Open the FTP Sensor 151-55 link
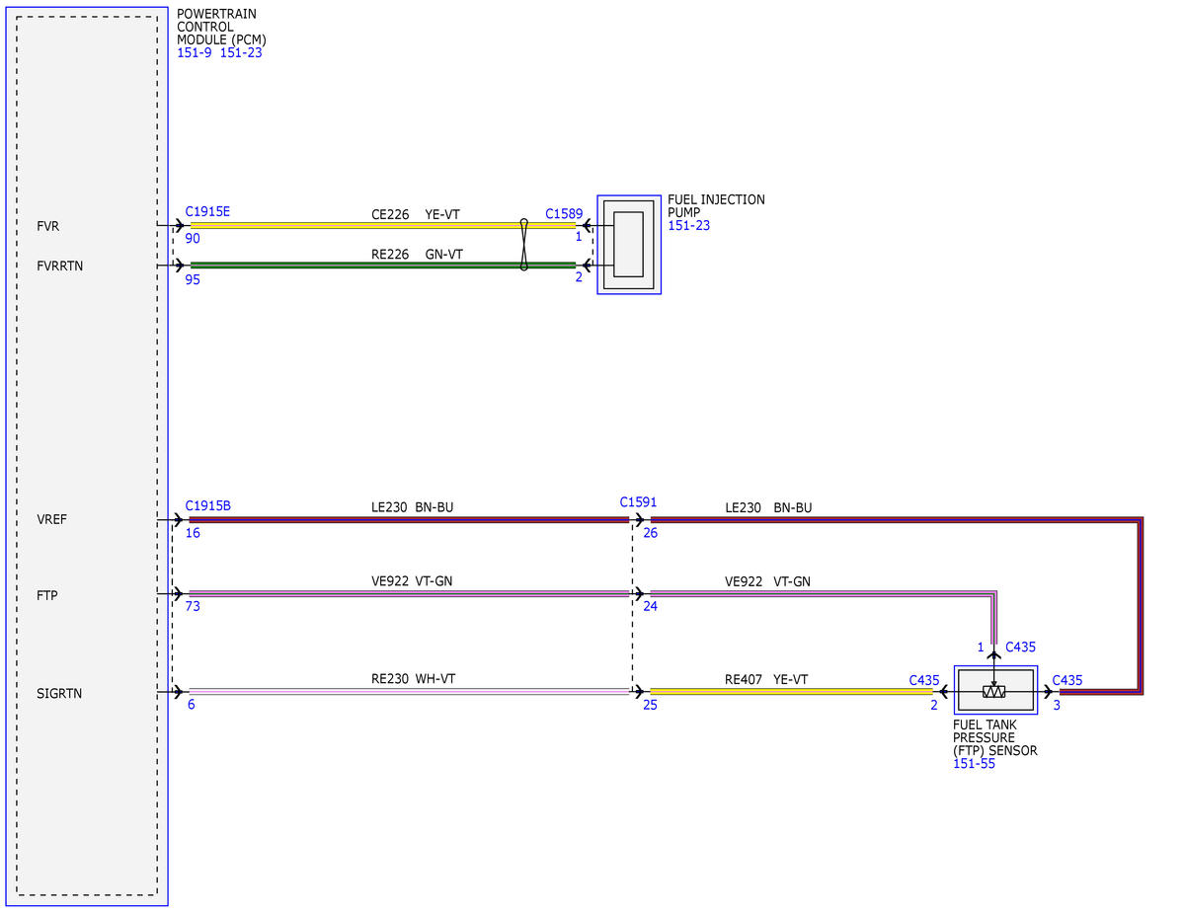 click(x=974, y=764)
